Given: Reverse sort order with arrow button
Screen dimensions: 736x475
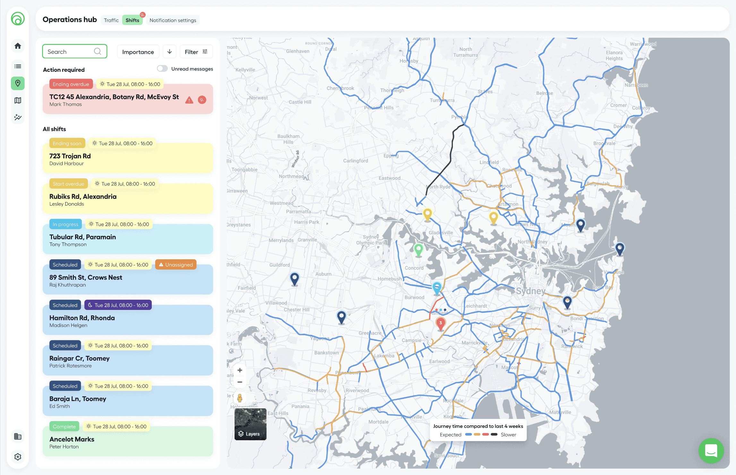Looking at the screenshot, I should pyautogui.click(x=169, y=52).
